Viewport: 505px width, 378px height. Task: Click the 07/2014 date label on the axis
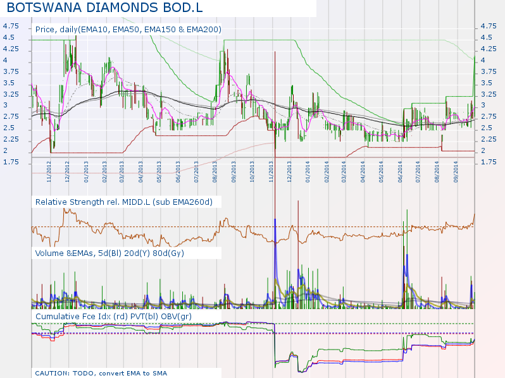[x=418, y=172]
